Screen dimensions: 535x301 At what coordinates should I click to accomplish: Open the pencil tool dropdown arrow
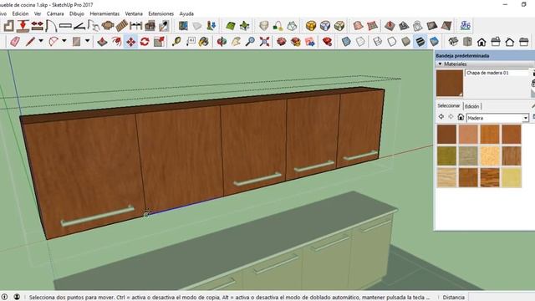pos(41,41)
